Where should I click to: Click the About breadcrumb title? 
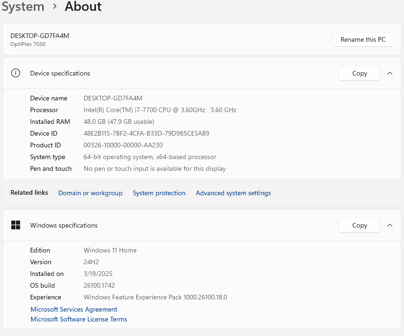coord(83,7)
